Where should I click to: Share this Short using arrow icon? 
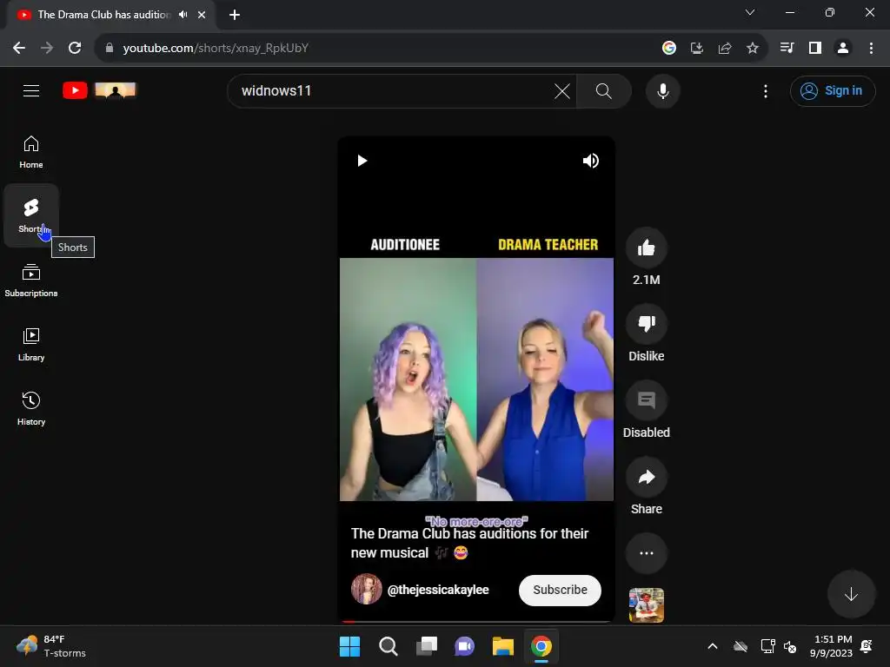[x=646, y=477]
